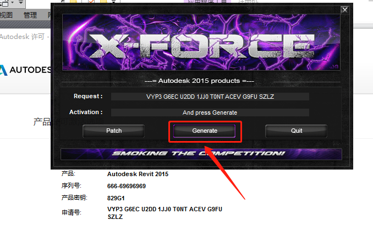Click the X-FORCE logo banner
Image resolution: width=373 pixels, height=231 pixels.
(x=201, y=42)
